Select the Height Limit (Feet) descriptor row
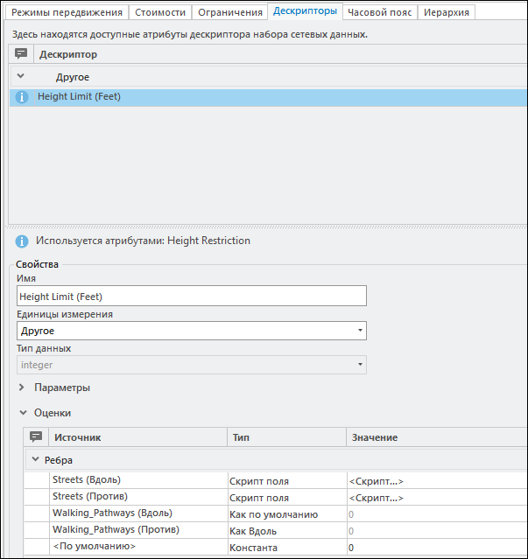 263,97
